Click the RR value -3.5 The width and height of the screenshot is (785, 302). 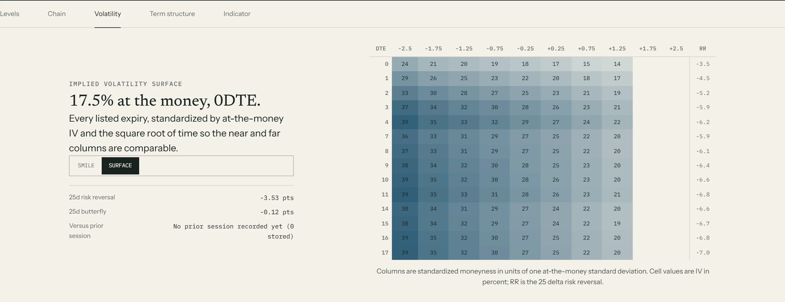point(703,64)
